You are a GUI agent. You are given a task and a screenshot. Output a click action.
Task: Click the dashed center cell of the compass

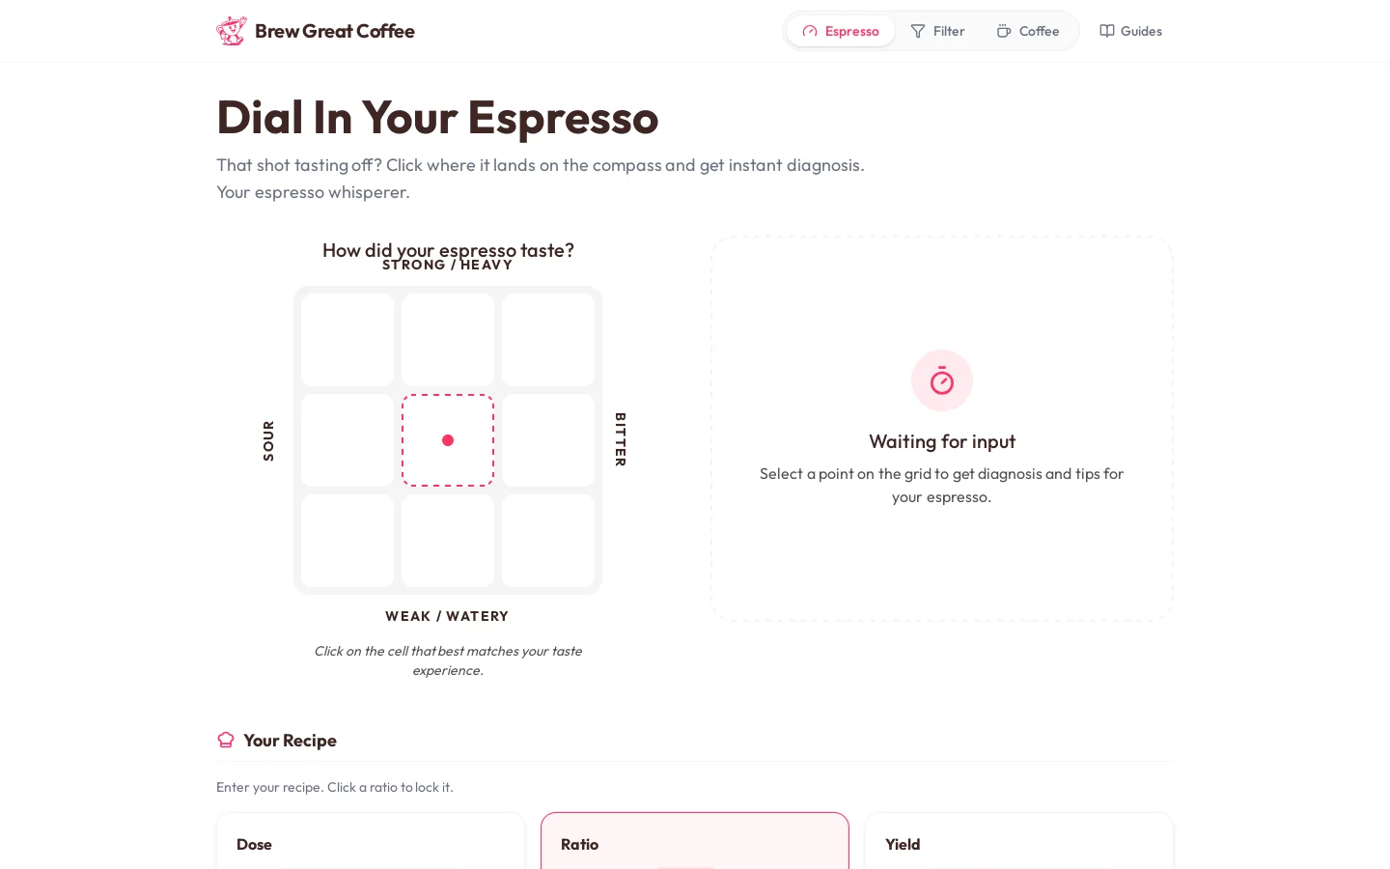coord(448,440)
